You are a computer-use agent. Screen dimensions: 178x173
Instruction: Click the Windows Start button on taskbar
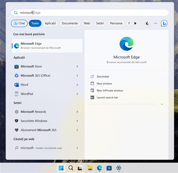pyautogui.click(x=61, y=168)
